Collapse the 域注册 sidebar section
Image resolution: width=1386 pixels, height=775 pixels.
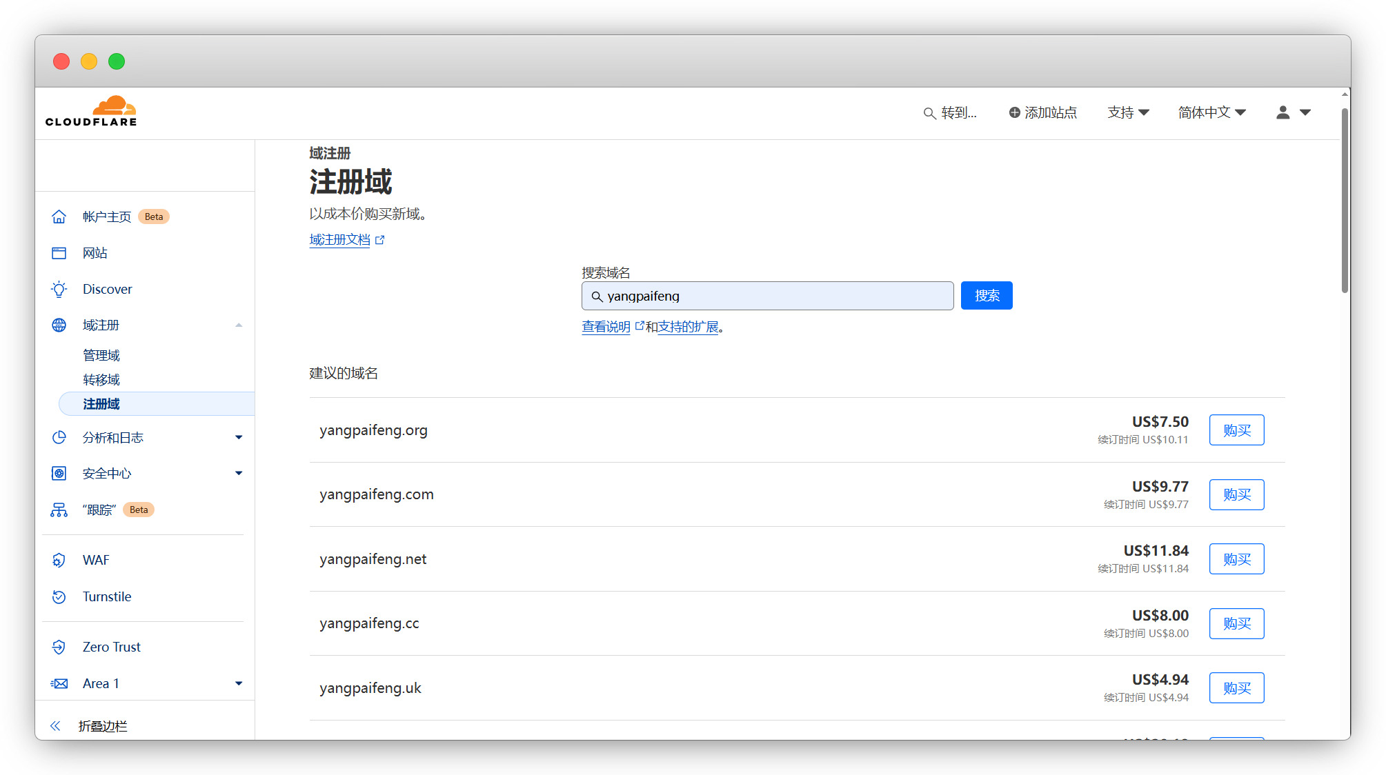239,325
